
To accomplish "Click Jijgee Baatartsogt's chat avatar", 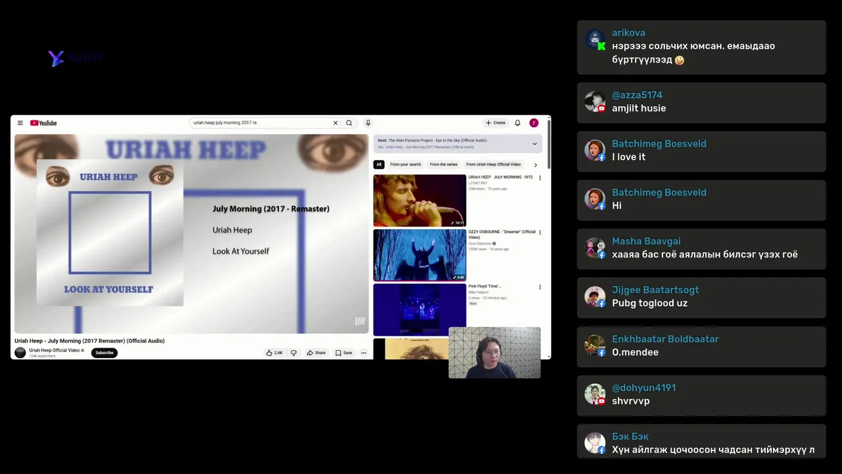I will coord(595,296).
